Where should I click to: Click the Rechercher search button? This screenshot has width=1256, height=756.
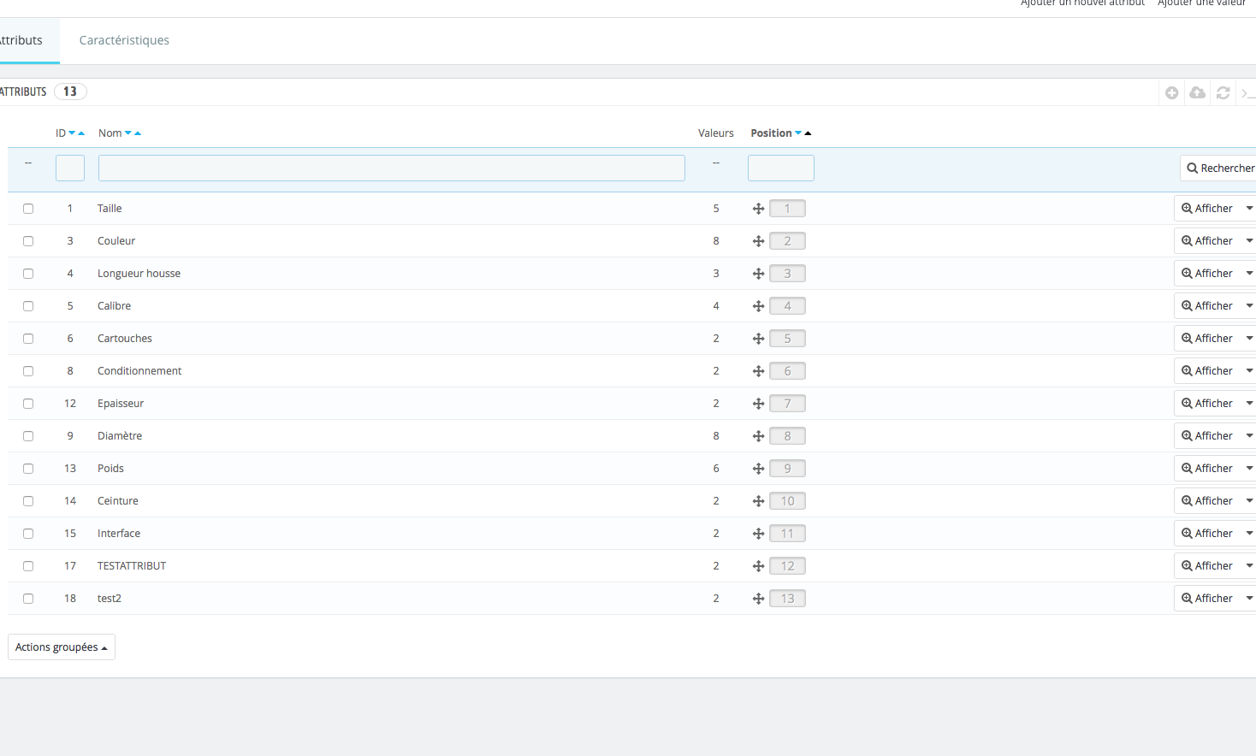[x=1218, y=168]
